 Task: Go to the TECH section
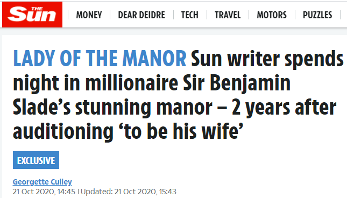[x=190, y=15]
